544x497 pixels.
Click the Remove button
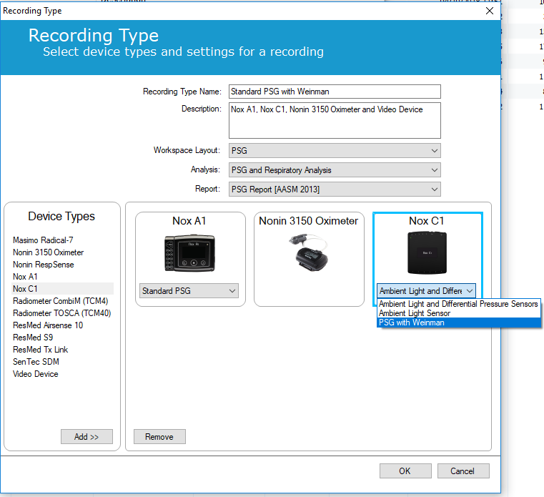pyautogui.click(x=159, y=437)
